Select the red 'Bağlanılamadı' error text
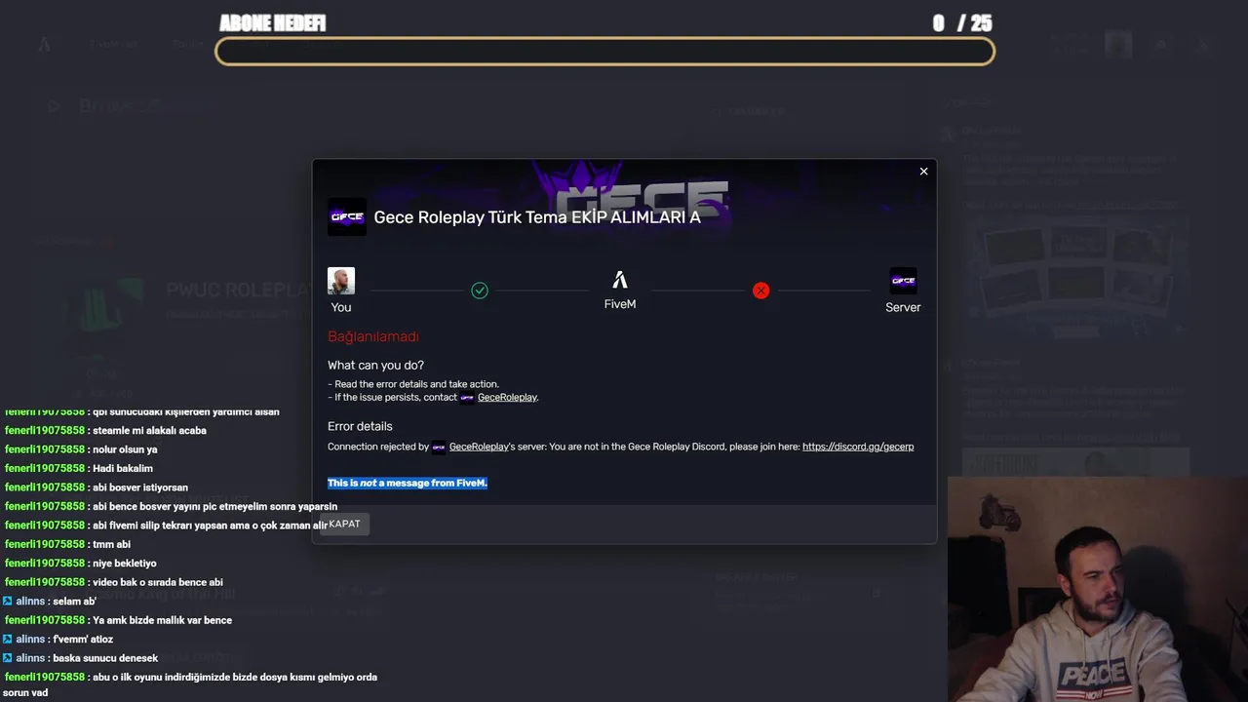 click(x=373, y=336)
